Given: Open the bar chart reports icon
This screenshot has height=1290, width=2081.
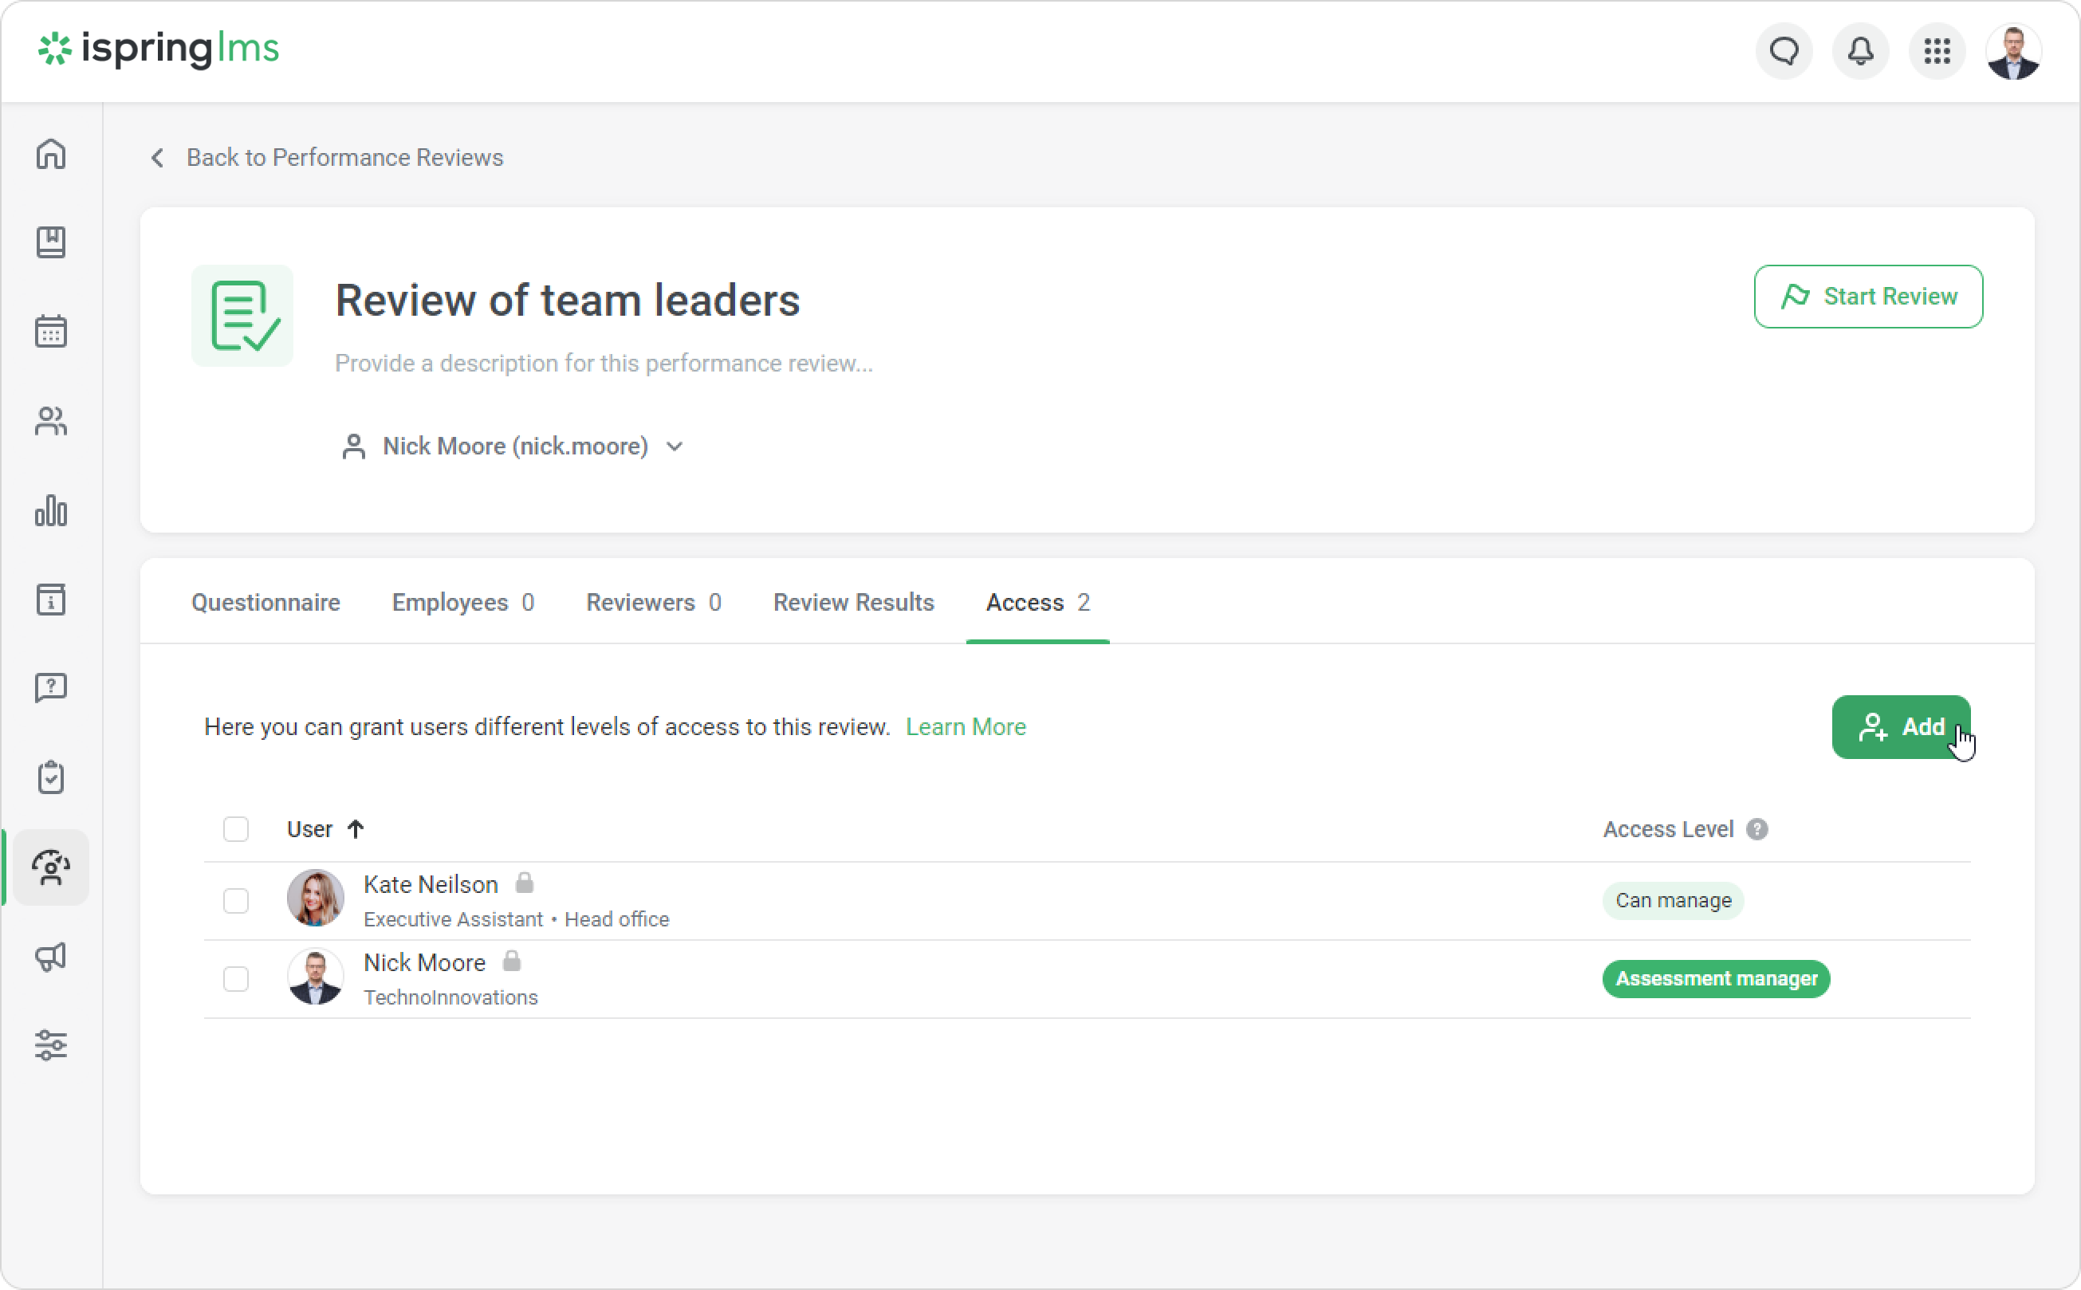Looking at the screenshot, I should [51, 510].
